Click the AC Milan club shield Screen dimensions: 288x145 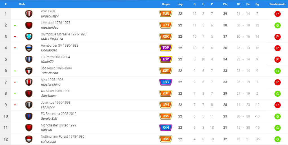point(29,94)
